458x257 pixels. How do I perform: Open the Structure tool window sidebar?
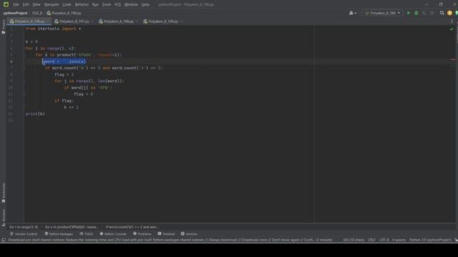coord(3,217)
